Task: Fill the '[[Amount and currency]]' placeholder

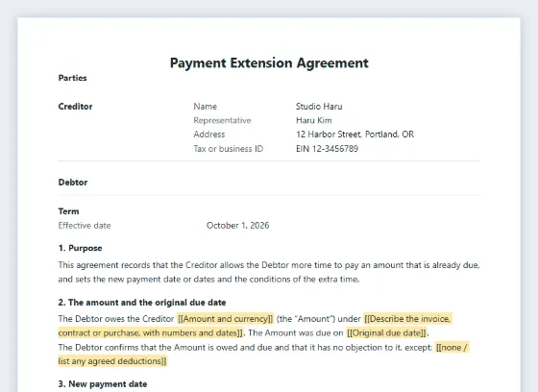Action: point(226,319)
